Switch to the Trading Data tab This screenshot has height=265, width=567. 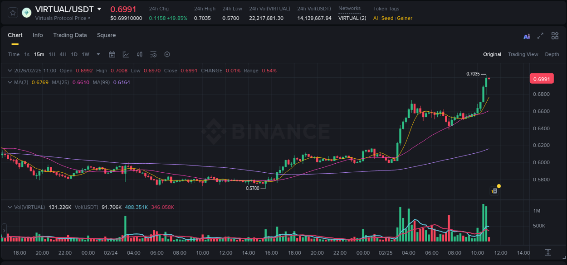pyautogui.click(x=70, y=35)
